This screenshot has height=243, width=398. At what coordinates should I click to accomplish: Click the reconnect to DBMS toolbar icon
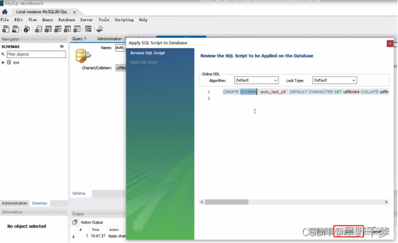(100, 29)
